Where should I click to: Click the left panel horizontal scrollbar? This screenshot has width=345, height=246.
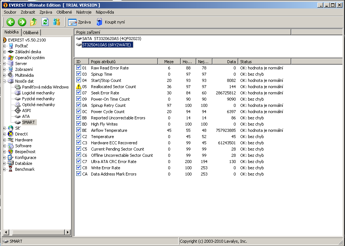pyautogui.click(x=37, y=232)
